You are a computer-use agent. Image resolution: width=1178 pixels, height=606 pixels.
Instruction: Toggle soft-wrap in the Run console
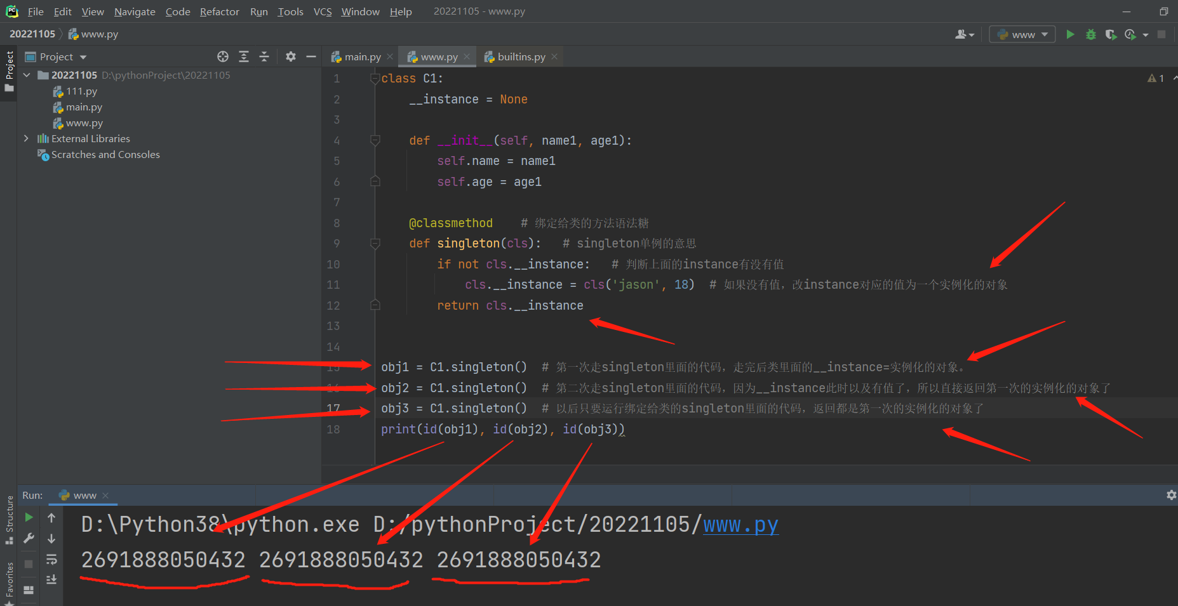tap(51, 559)
